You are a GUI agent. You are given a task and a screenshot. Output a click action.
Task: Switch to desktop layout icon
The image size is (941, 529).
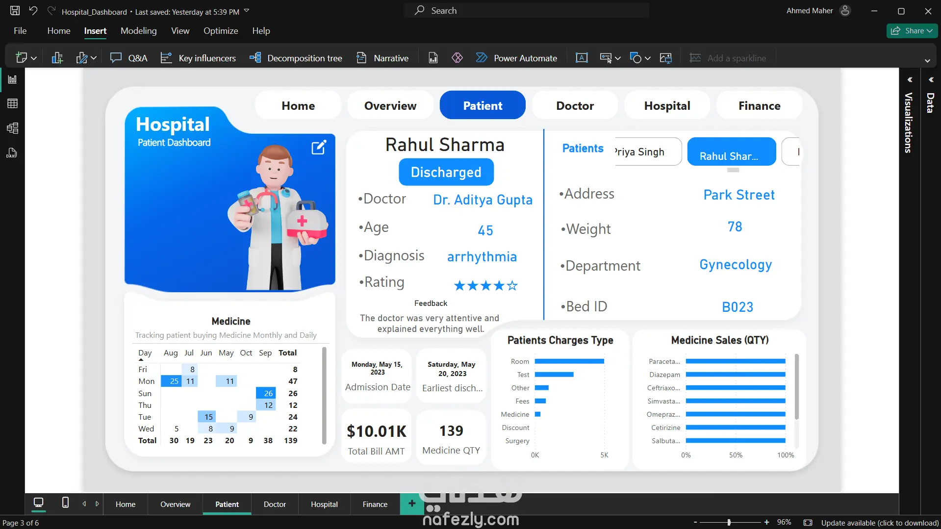pyautogui.click(x=38, y=503)
